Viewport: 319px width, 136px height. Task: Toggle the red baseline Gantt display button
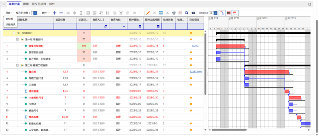pos(235,13)
